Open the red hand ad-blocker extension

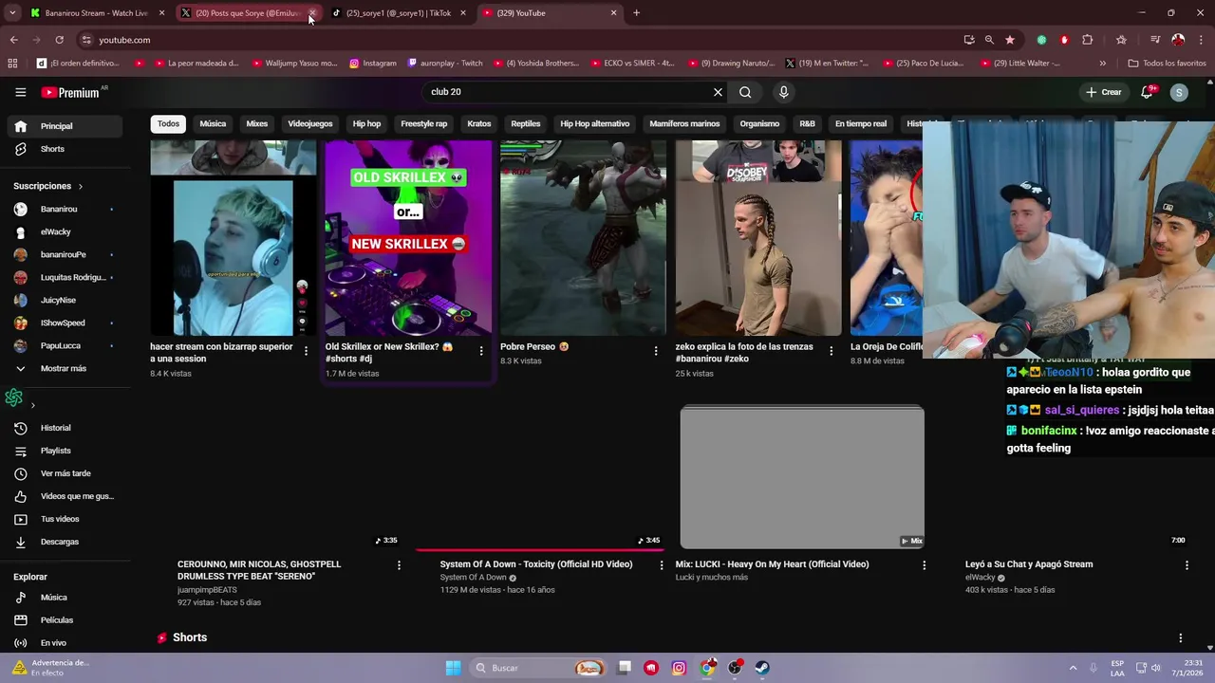[1064, 40]
